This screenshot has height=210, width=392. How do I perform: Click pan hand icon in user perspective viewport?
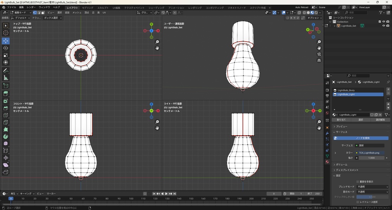(x=319, y=48)
